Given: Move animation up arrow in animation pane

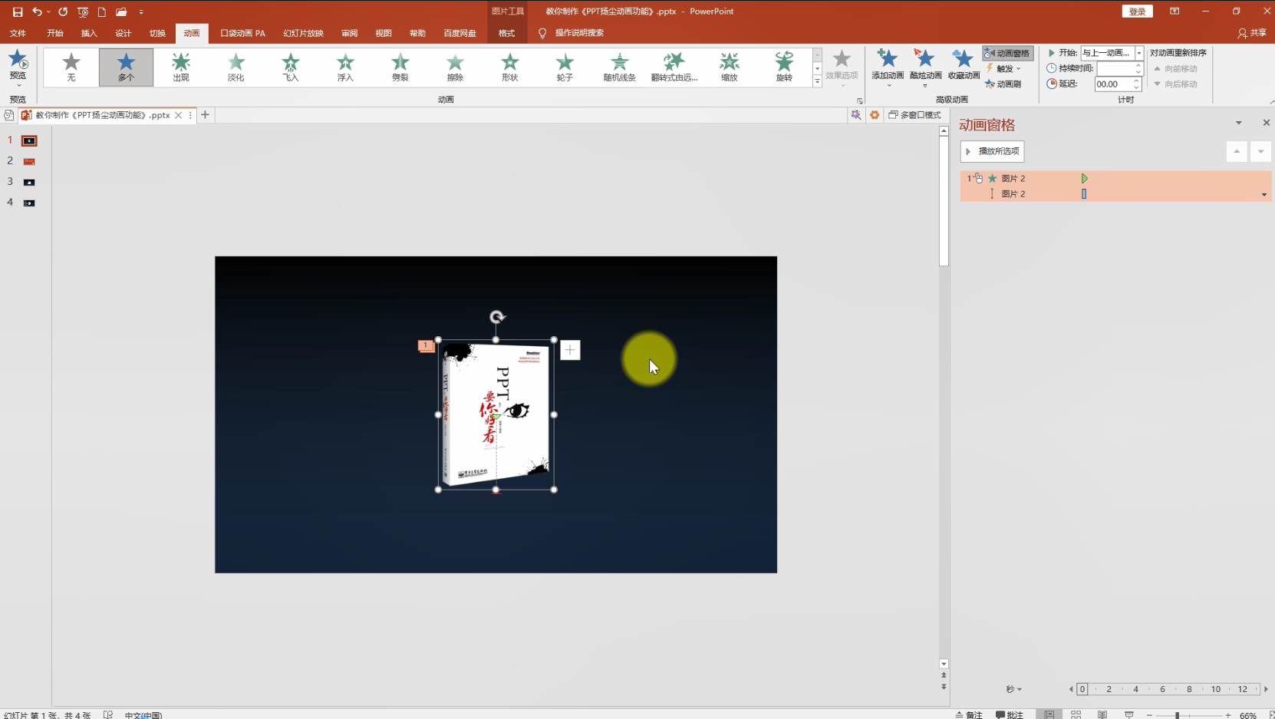Looking at the screenshot, I should coord(1237,151).
